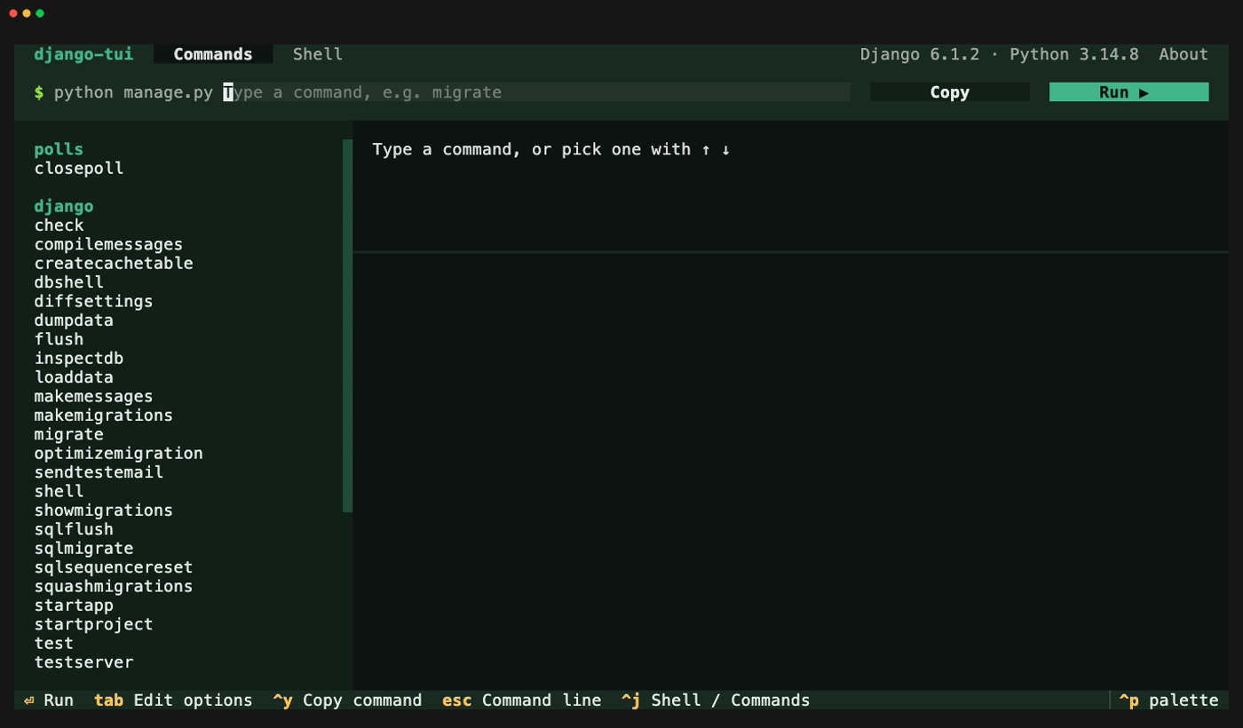Click the green Run button
This screenshot has height=728, width=1243.
coord(1128,92)
